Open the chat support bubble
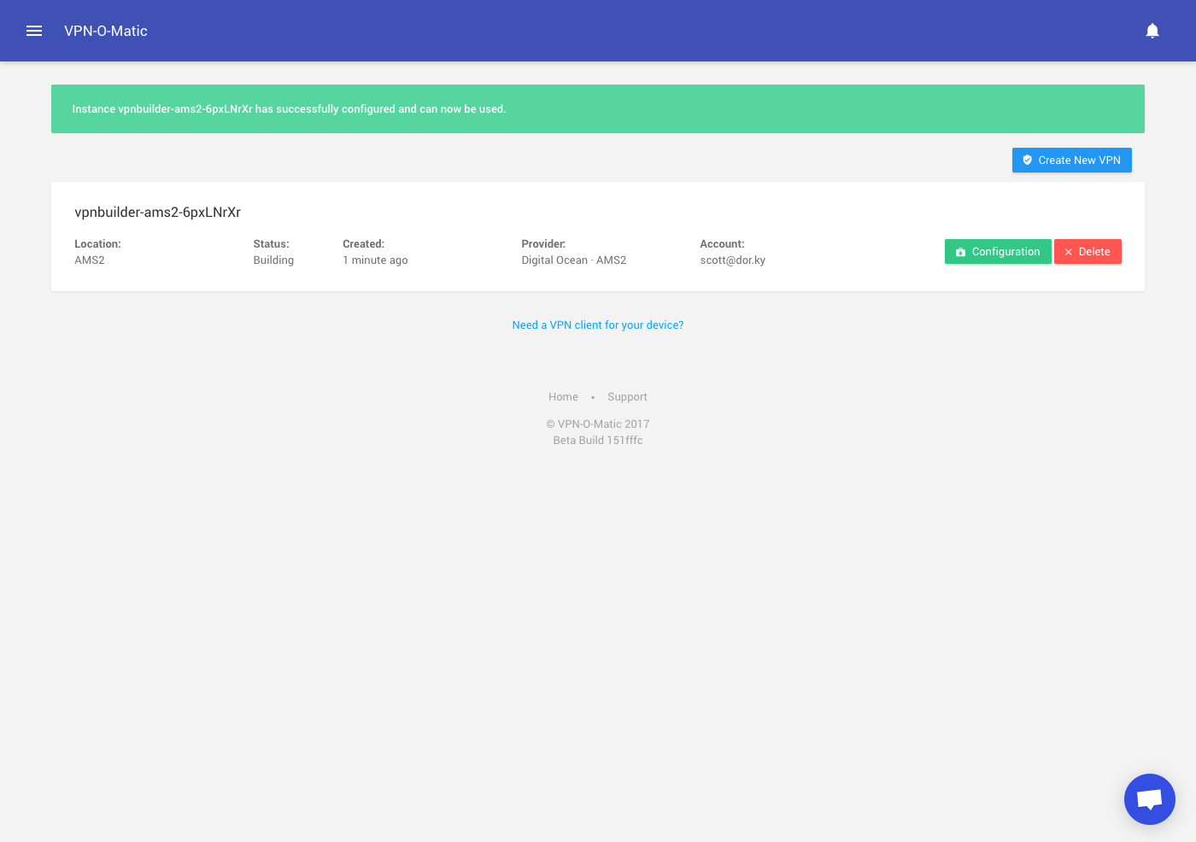This screenshot has height=842, width=1196. [1149, 799]
